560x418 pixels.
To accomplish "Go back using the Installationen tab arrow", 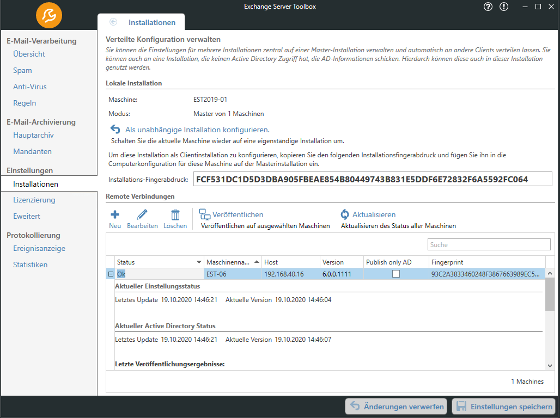I will [x=113, y=22].
